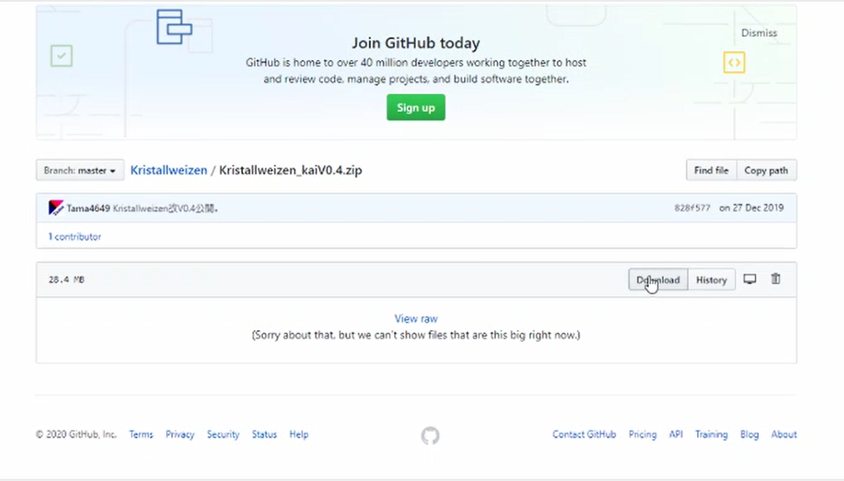Open API footer link
This screenshot has width=844, height=481.
tap(676, 434)
